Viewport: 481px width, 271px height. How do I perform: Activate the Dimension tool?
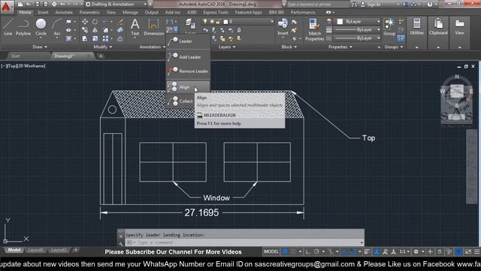coord(153,27)
